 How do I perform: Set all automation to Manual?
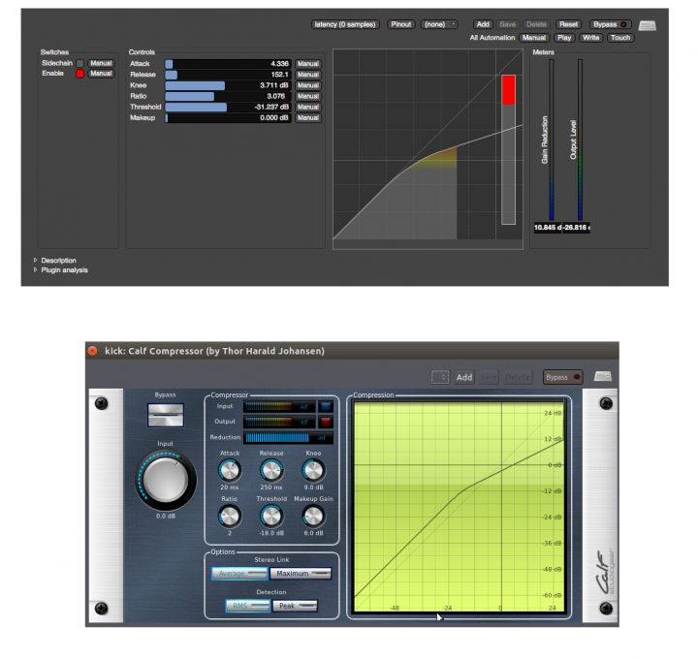[534, 38]
